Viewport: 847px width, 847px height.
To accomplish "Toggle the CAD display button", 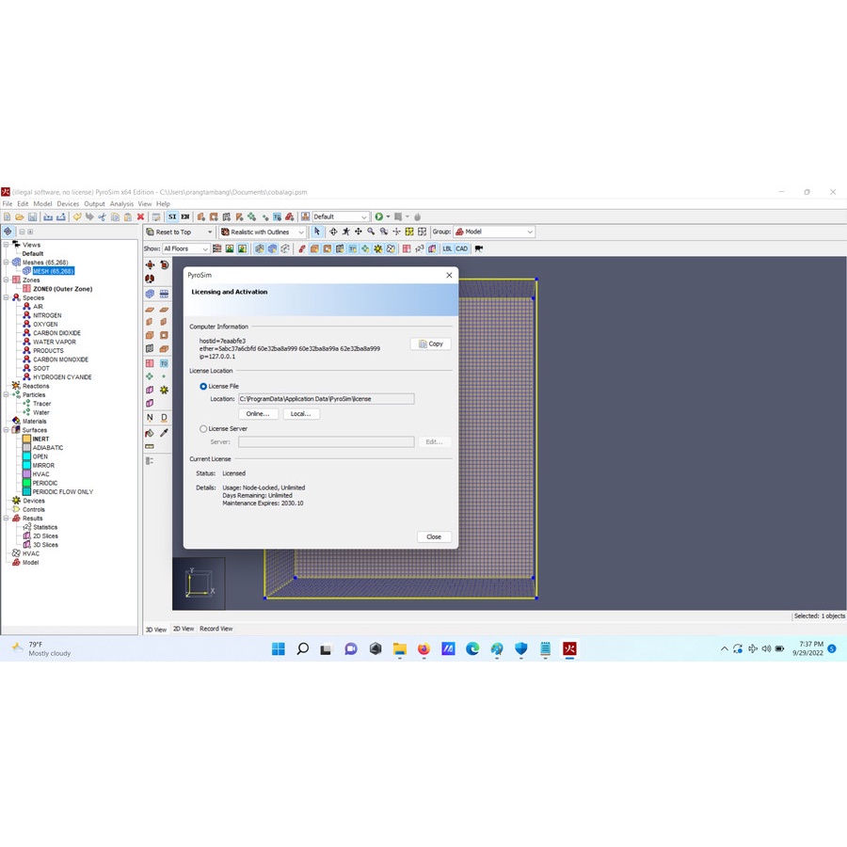I will (x=461, y=248).
